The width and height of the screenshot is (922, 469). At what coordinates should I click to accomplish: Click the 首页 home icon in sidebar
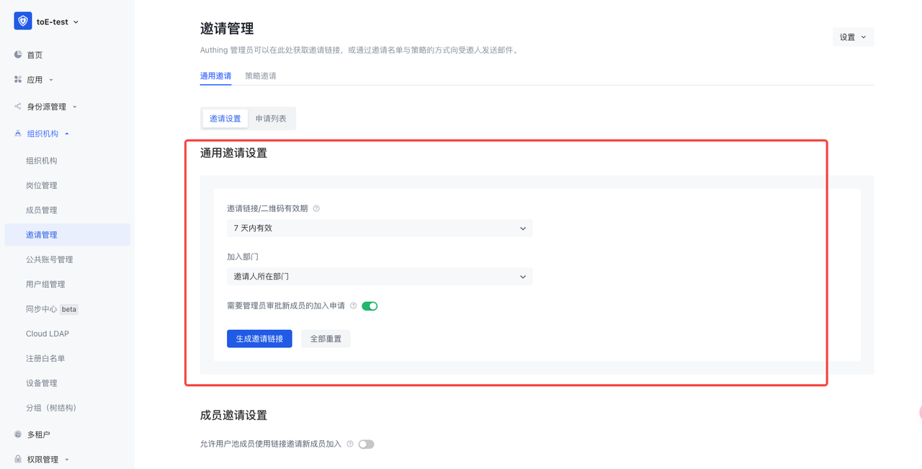click(x=18, y=55)
